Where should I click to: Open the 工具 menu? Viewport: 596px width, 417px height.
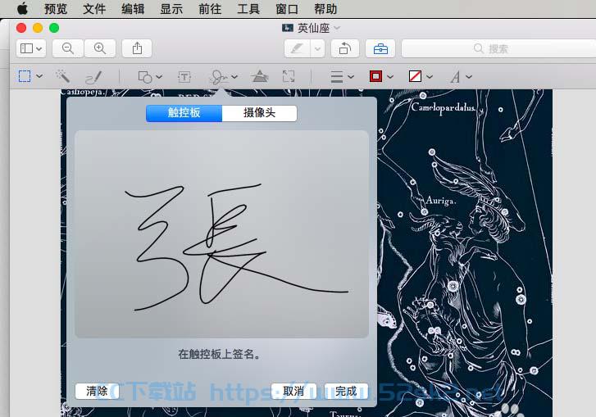click(248, 9)
